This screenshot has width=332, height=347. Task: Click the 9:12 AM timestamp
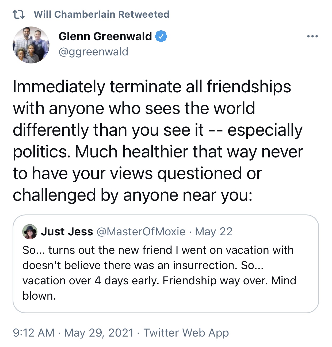[33, 333]
